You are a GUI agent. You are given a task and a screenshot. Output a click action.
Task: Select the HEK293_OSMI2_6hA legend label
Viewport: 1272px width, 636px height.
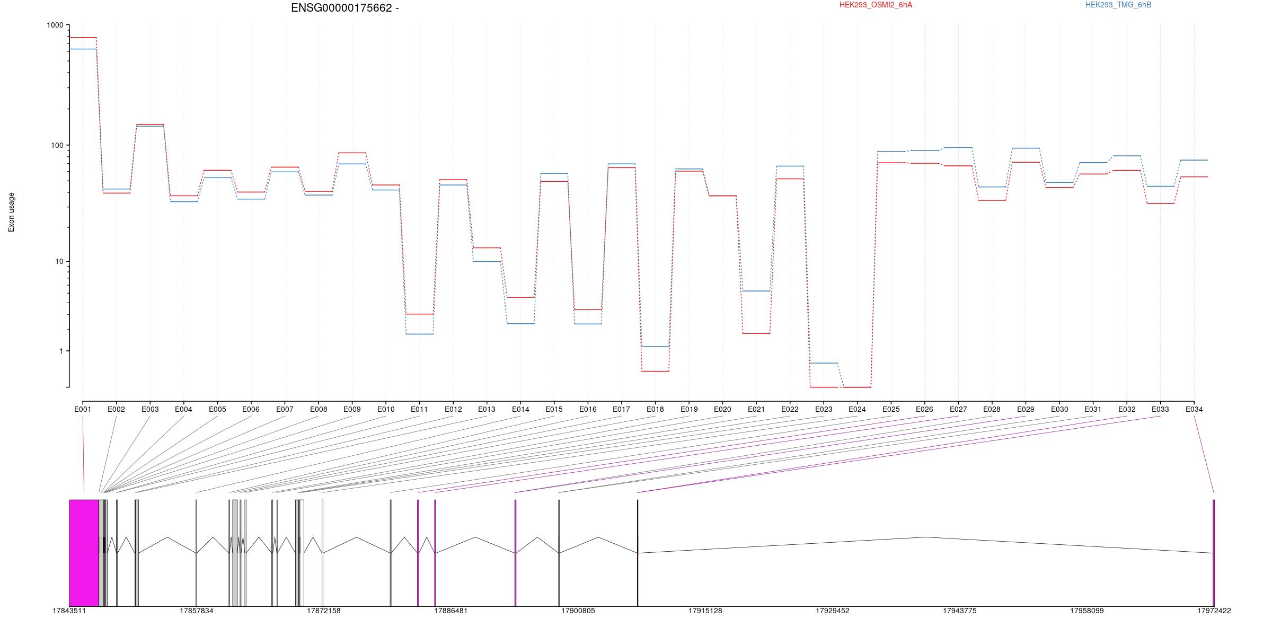click(x=876, y=5)
